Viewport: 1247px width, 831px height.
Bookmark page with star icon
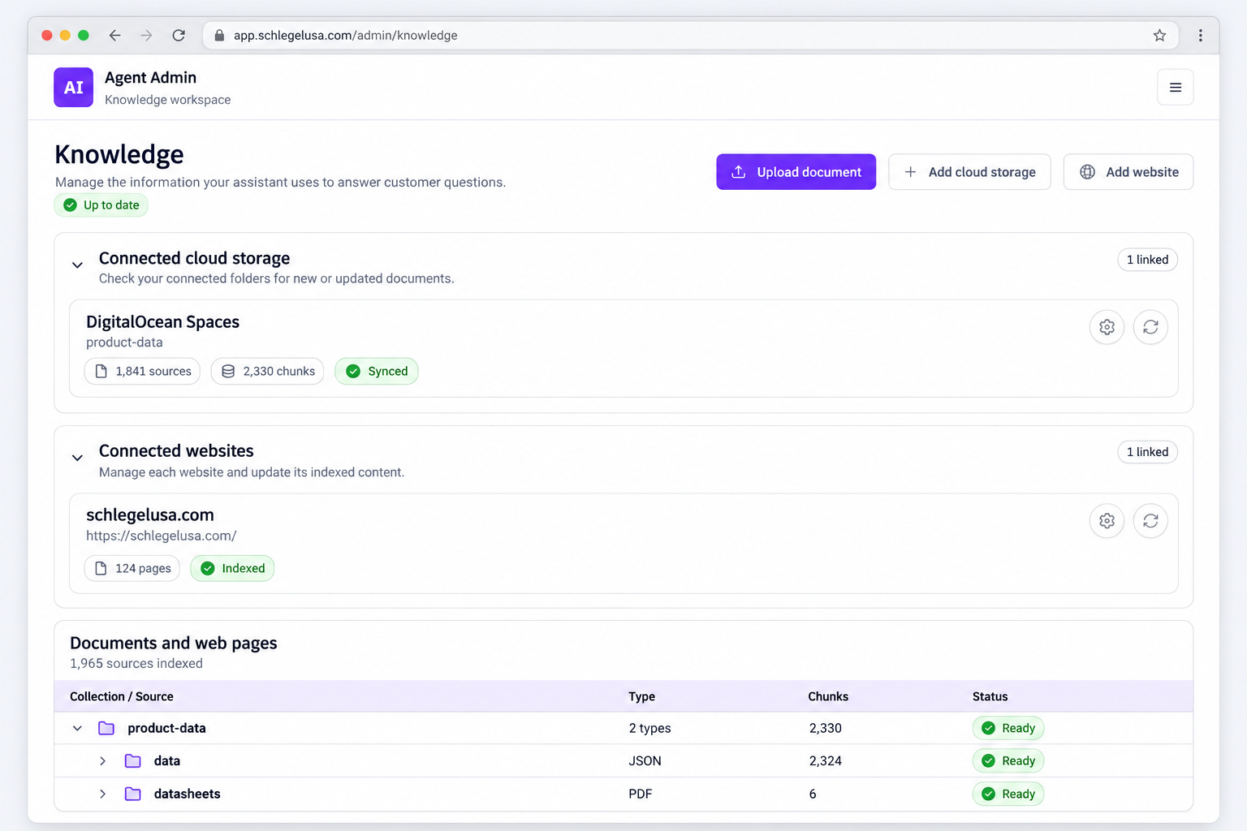[x=1159, y=35]
